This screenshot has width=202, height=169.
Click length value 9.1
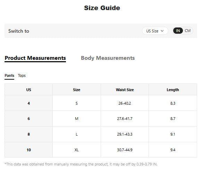173,134
